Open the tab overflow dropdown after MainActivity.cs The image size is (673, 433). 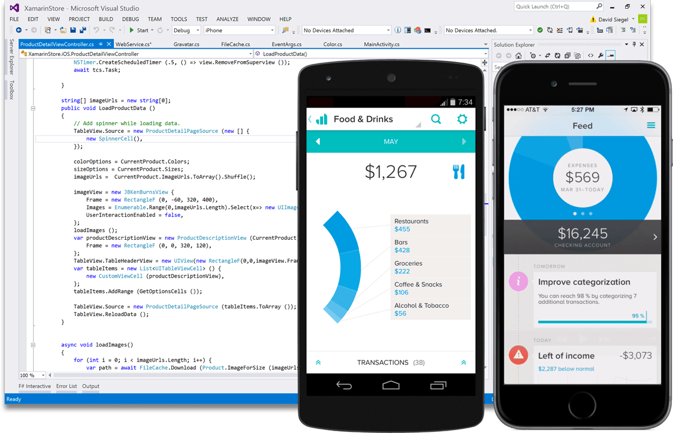click(485, 44)
